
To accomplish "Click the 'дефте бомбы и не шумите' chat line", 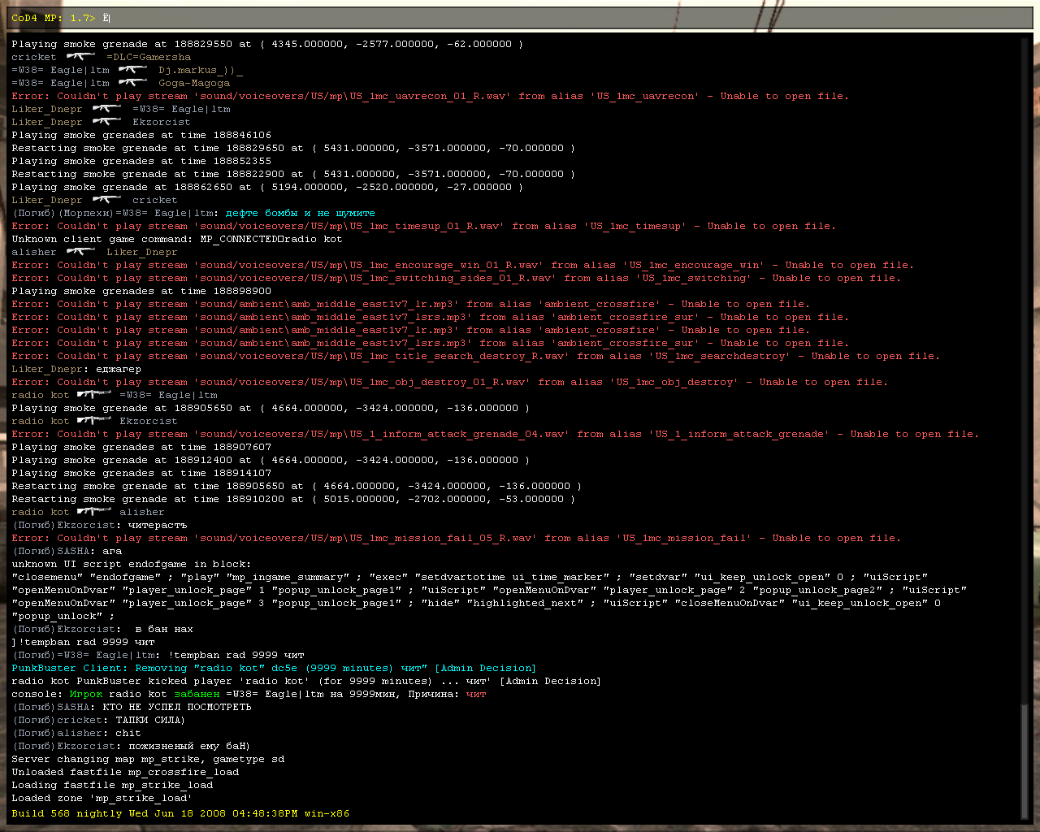I will (193, 213).
